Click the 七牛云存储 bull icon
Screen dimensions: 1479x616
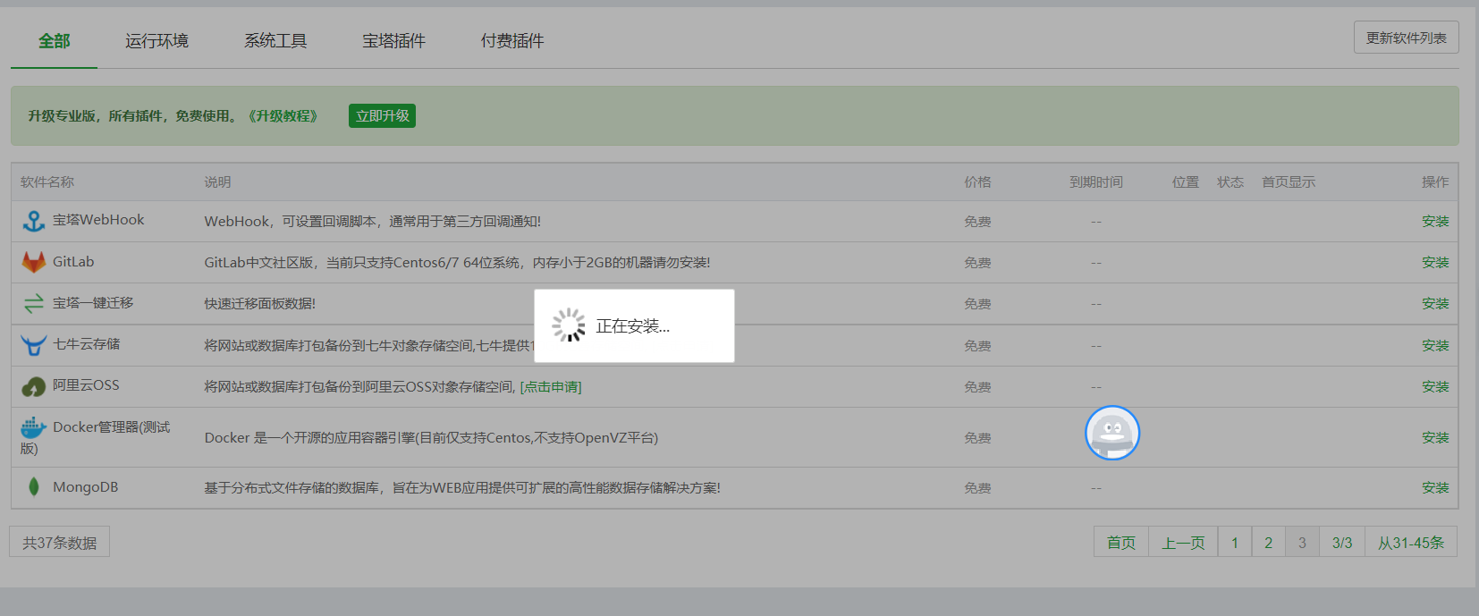[x=34, y=345]
